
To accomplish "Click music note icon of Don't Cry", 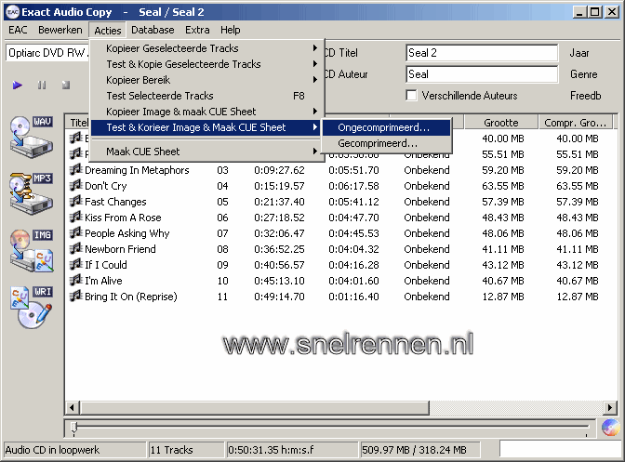I will (75, 186).
